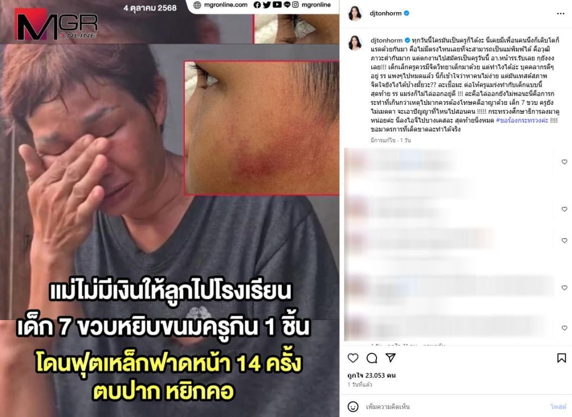The height and width of the screenshot is (417, 572).
Task: Click djtonhorm avatar in post header
Action: (x=355, y=13)
